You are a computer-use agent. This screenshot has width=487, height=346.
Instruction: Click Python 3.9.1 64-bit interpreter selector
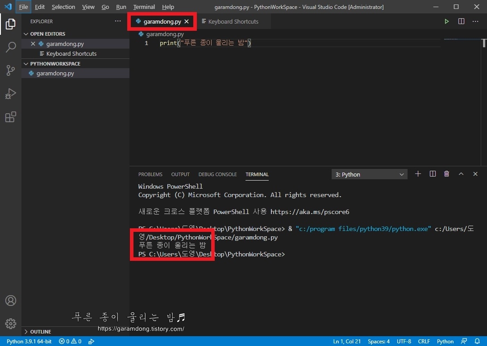tap(29, 341)
